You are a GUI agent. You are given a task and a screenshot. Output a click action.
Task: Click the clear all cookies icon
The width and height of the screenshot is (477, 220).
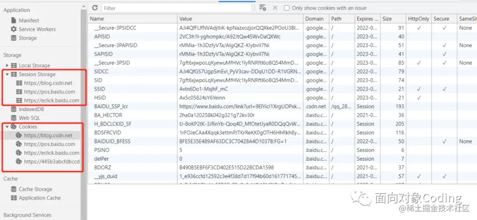pos(262,8)
